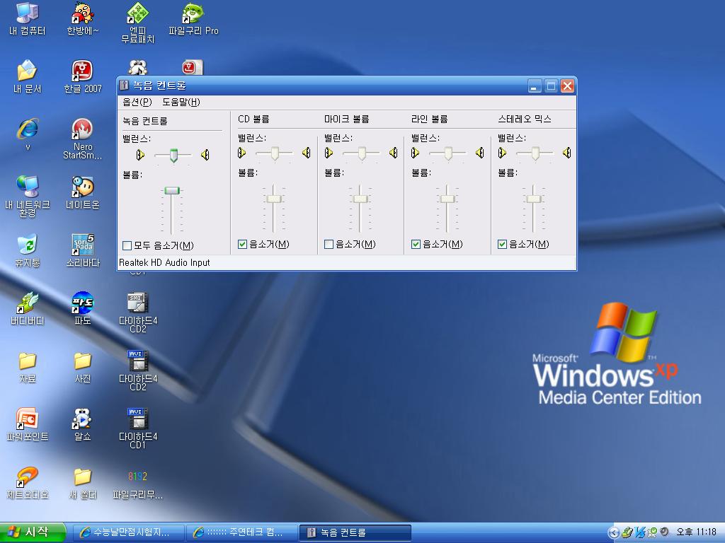The image size is (725, 543).
Task: Click the Realtek HD Audio Input status text
Action: (164, 263)
